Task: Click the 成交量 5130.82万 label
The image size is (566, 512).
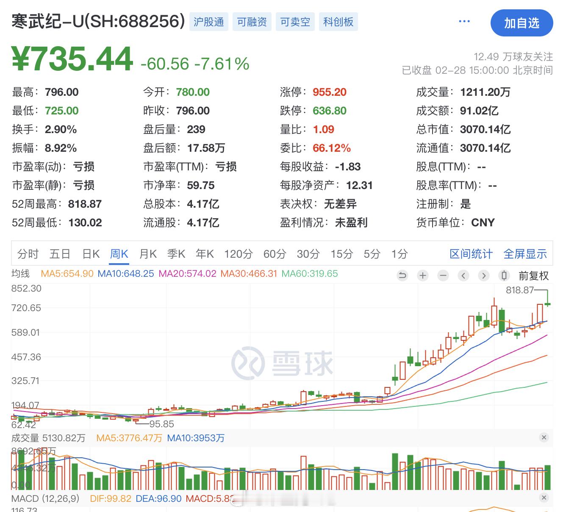Action: 48,438
